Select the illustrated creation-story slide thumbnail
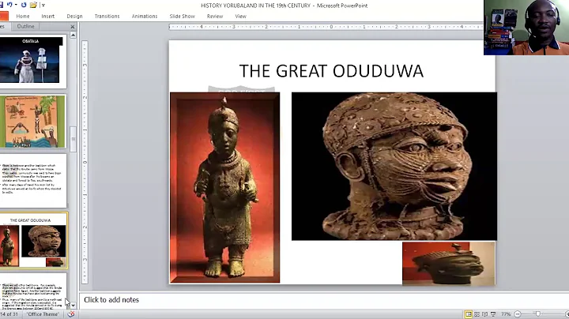The height and width of the screenshot is (319, 569). pyautogui.click(x=32, y=122)
